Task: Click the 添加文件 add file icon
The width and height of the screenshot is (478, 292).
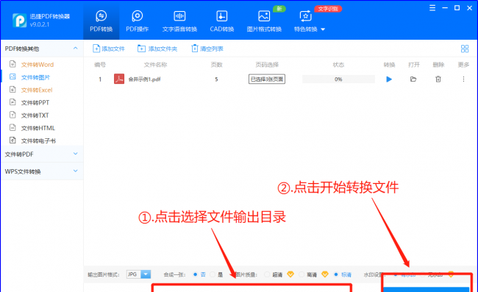Action: tap(96, 49)
